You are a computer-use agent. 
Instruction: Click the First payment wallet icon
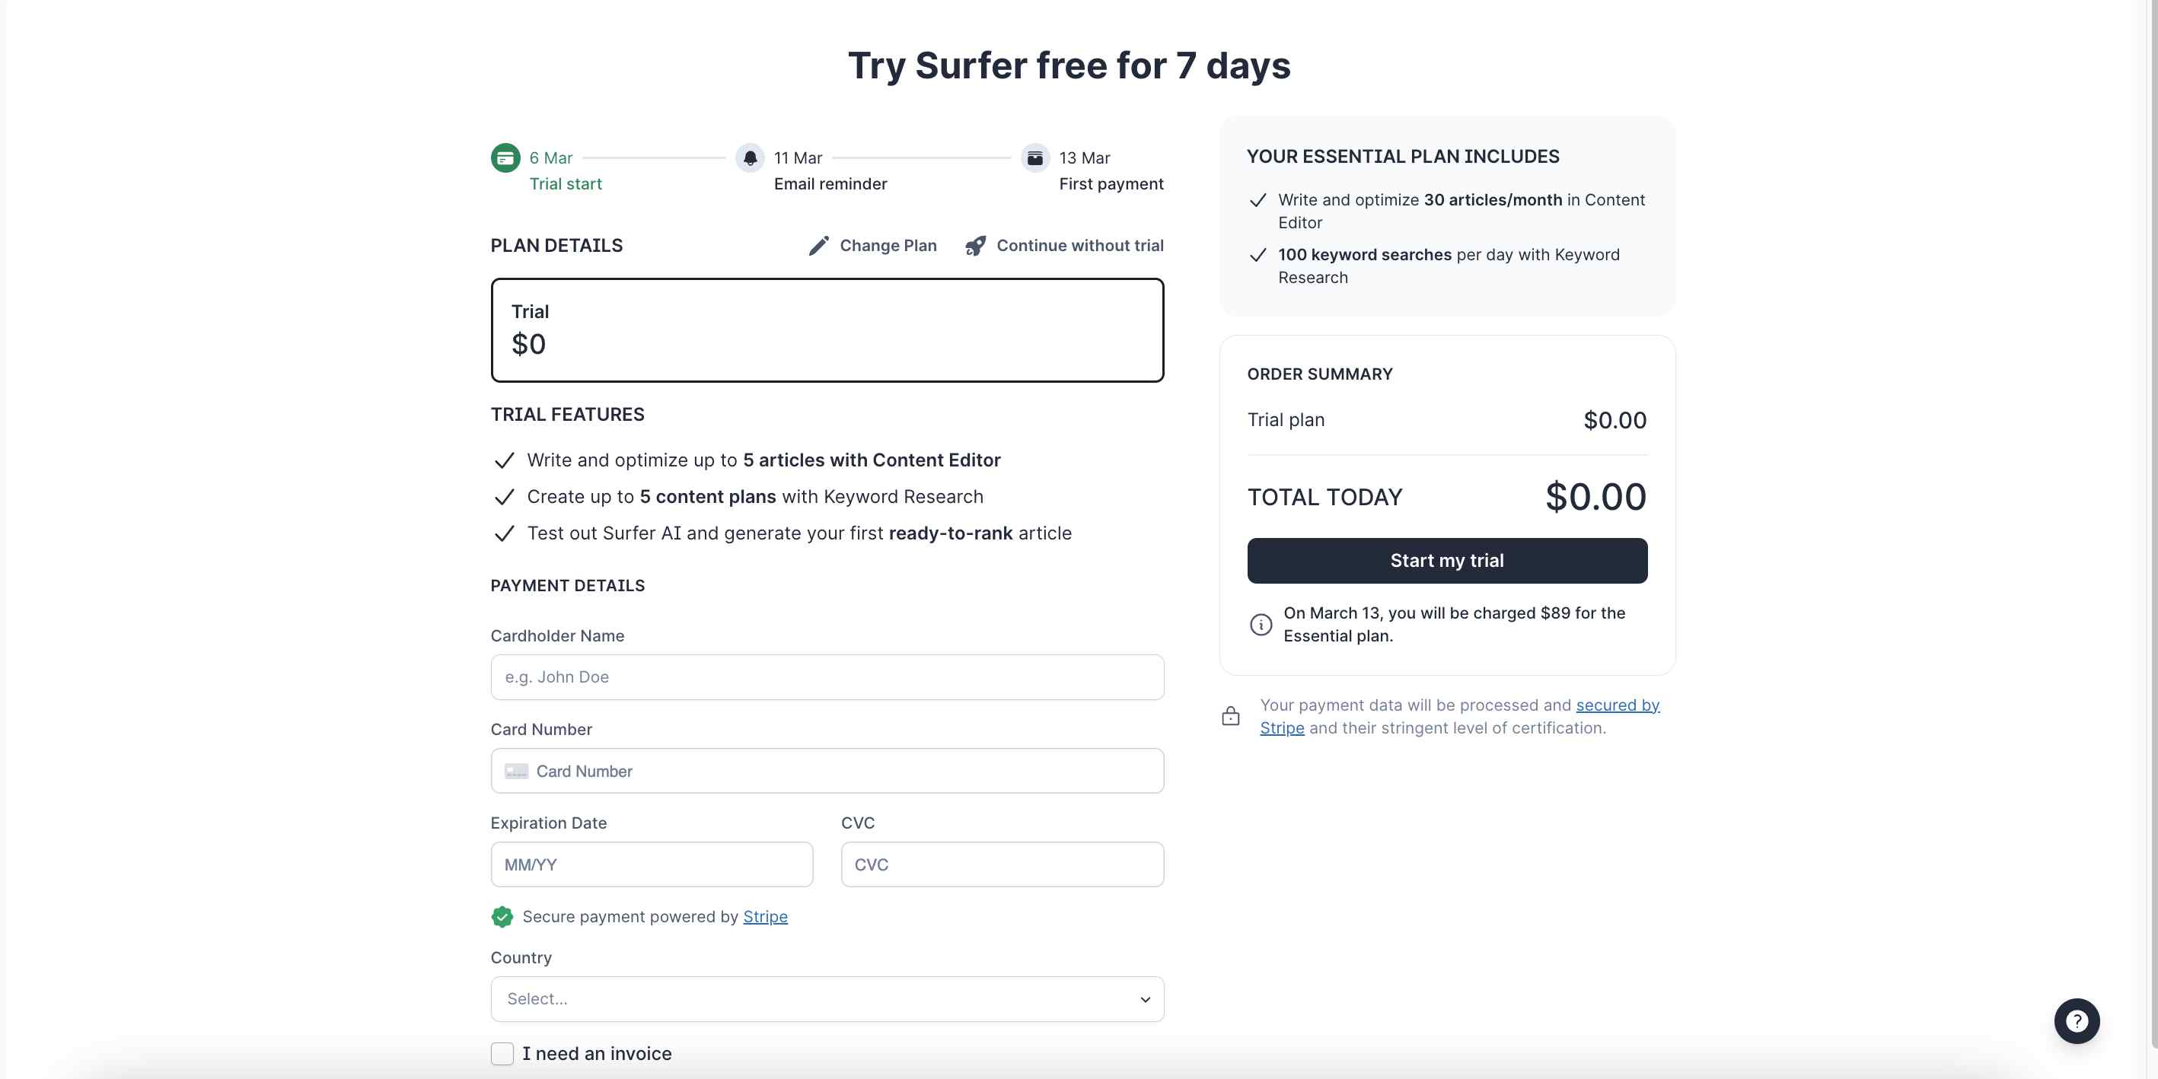(x=1035, y=158)
